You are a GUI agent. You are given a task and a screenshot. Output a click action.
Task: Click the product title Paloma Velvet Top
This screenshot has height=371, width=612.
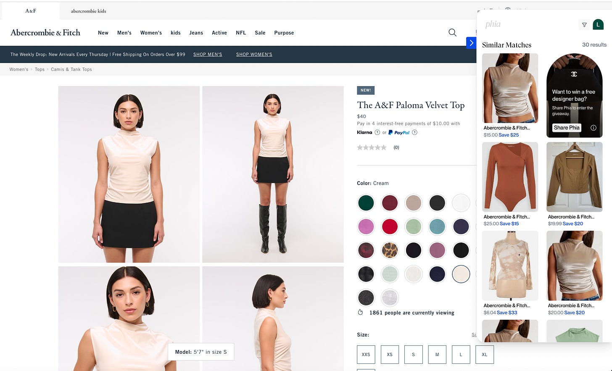point(411,105)
